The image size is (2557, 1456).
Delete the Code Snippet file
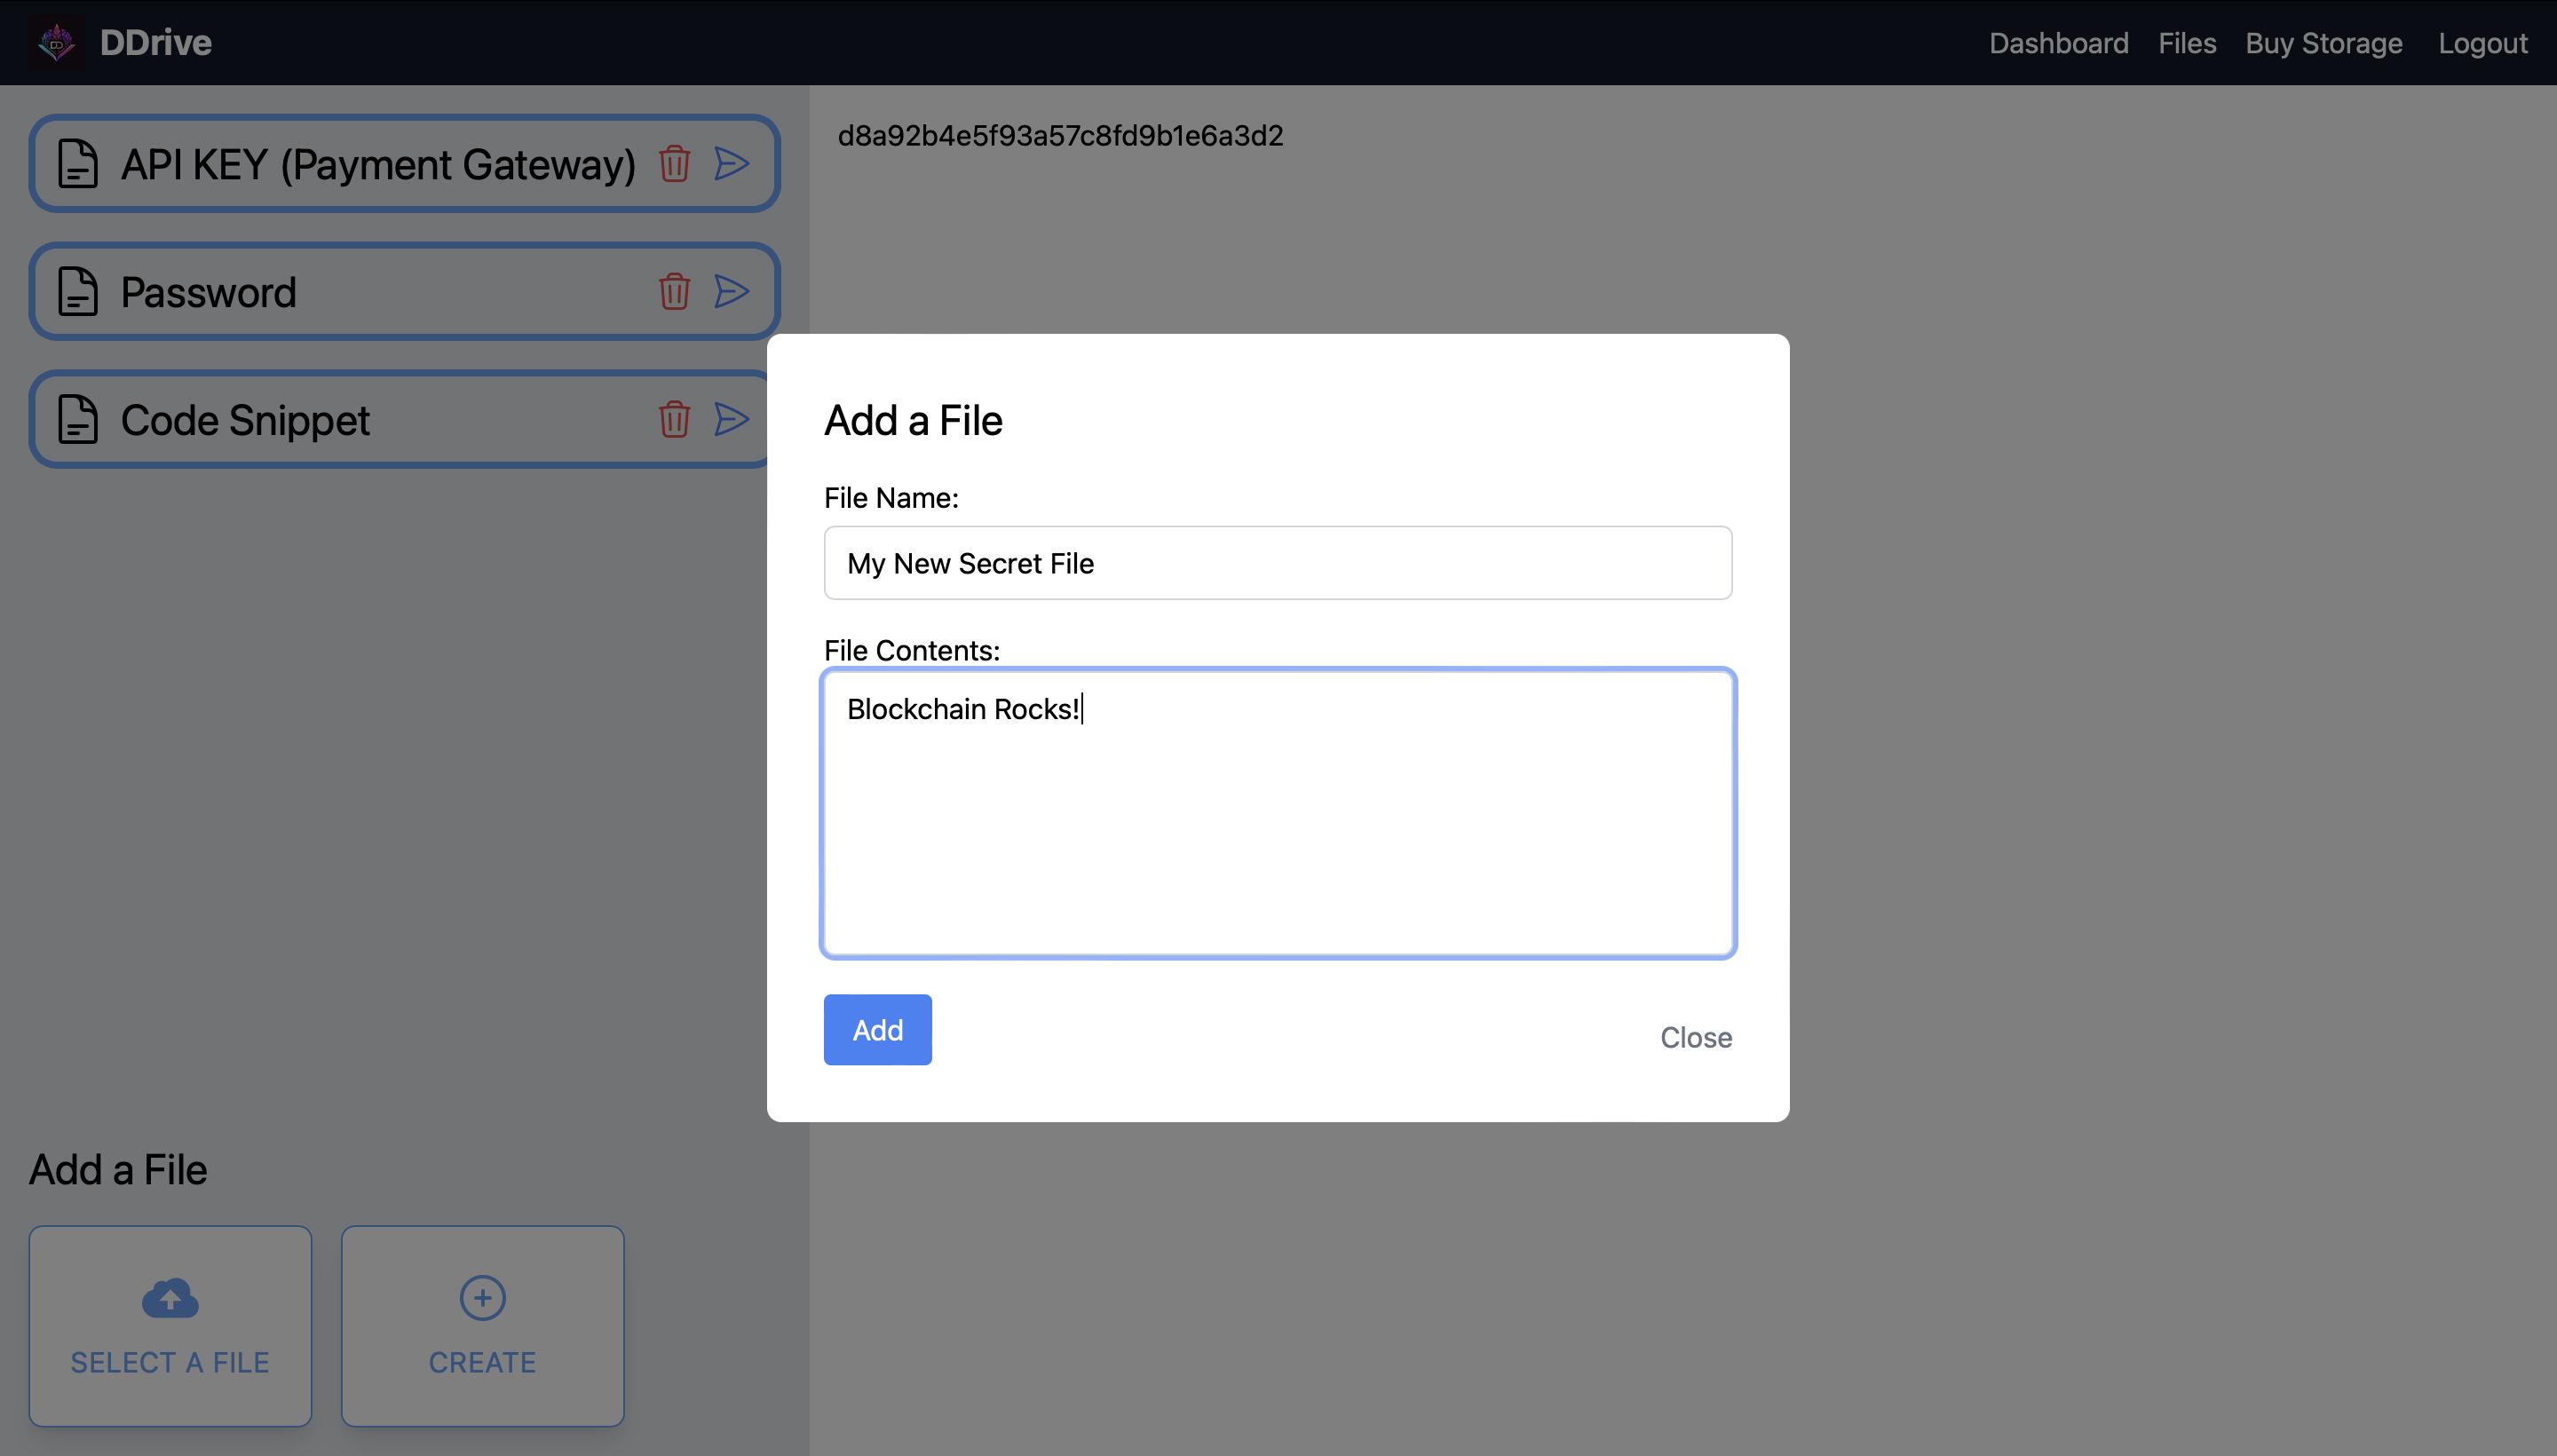(x=674, y=419)
